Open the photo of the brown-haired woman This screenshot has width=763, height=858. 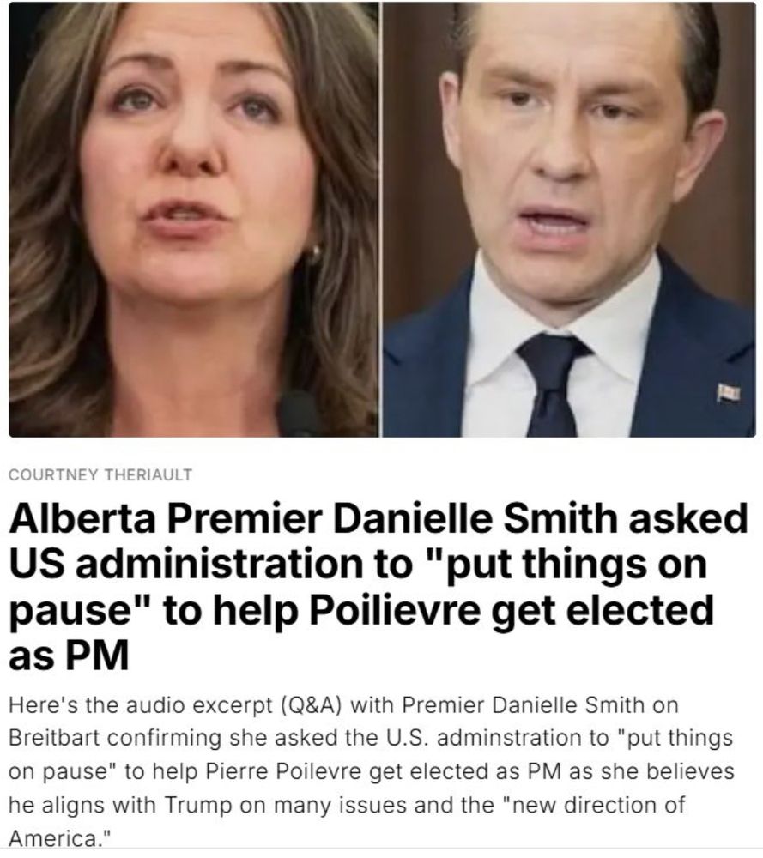coord(193,219)
